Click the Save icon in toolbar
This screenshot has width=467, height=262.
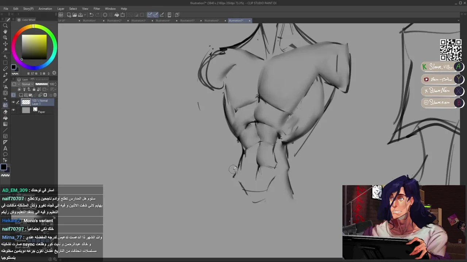80,15
